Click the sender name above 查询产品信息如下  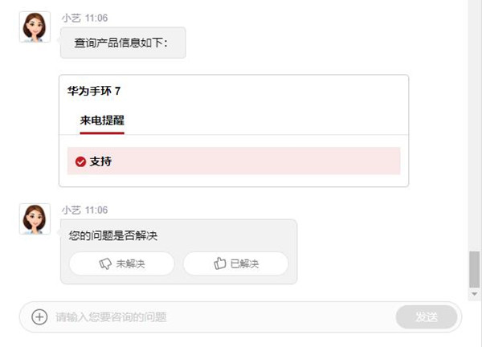click(x=71, y=17)
